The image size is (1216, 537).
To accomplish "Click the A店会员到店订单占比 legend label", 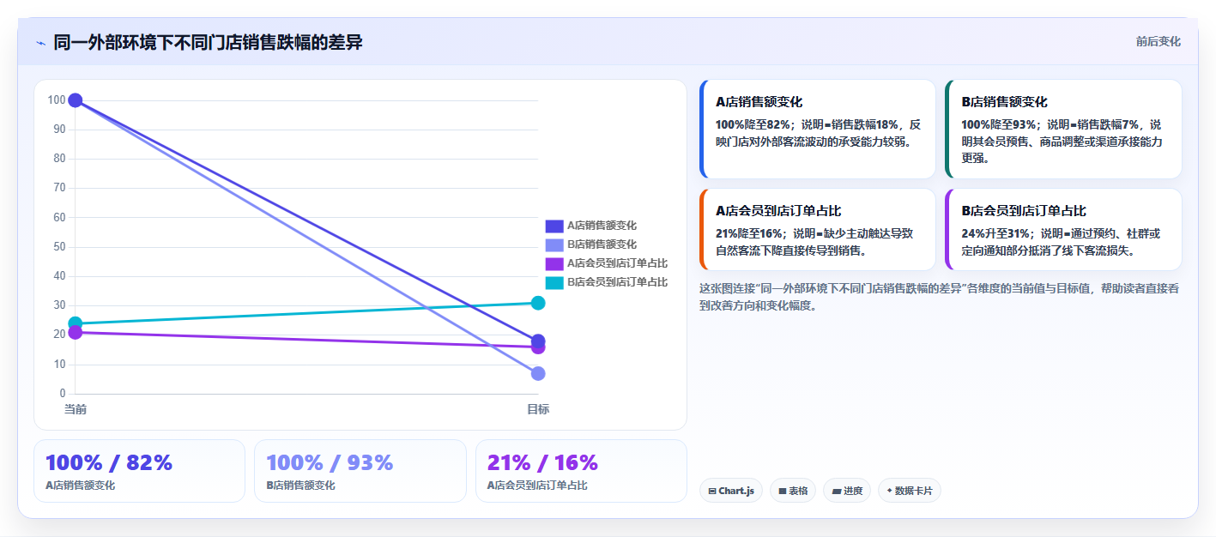I will (x=617, y=263).
